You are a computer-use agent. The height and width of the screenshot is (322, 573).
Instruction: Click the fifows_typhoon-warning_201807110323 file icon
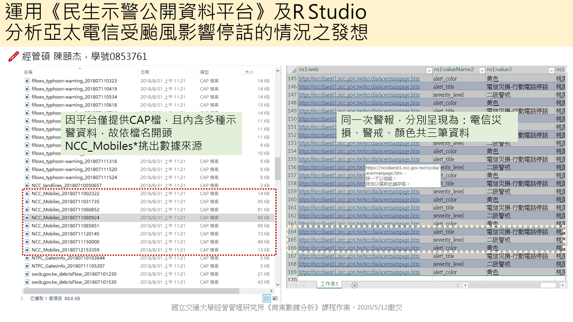tap(27, 81)
